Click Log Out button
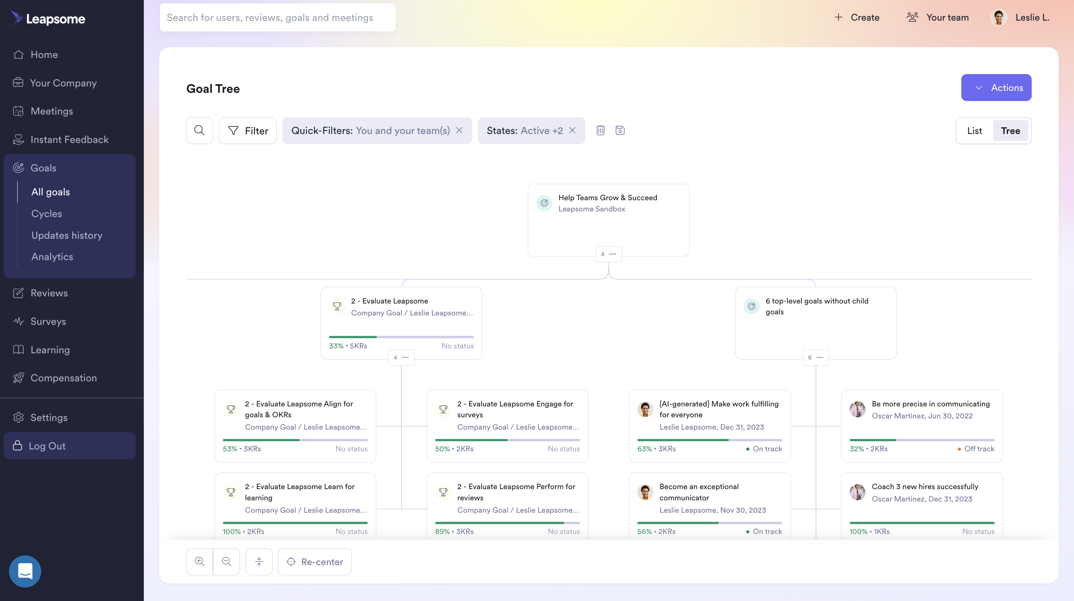Viewport: 1074px width, 601px height. pyautogui.click(x=69, y=446)
